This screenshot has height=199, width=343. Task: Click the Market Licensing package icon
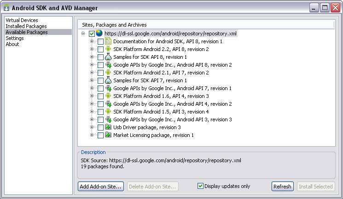click(108, 135)
